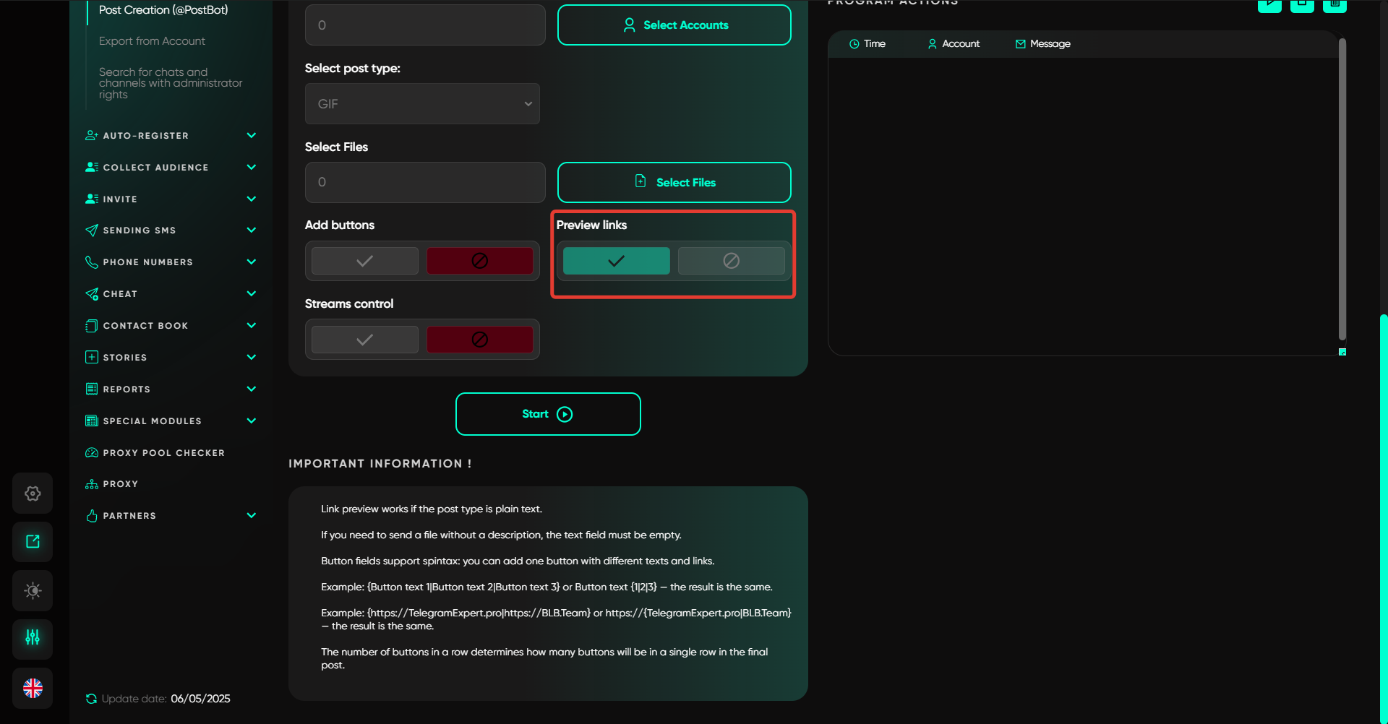This screenshot has height=724, width=1388.
Task: Enable Add buttons with checkmark toggle
Action: point(365,261)
